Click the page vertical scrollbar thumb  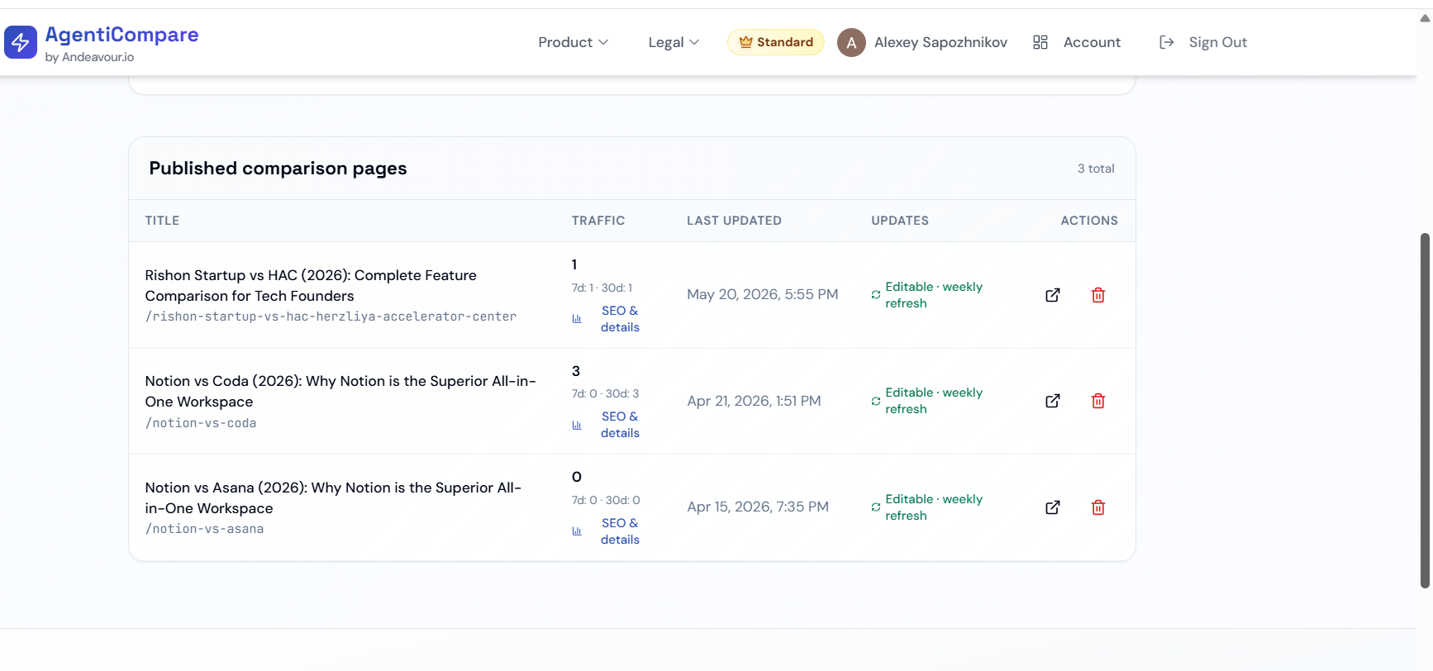tap(1425, 411)
